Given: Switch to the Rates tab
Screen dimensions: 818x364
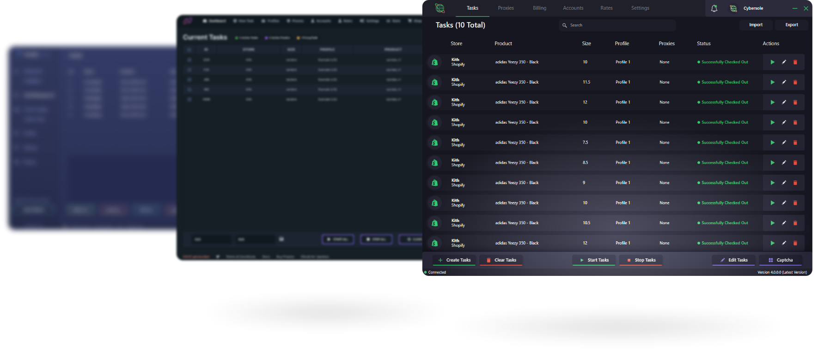Looking at the screenshot, I should click(x=606, y=8).
